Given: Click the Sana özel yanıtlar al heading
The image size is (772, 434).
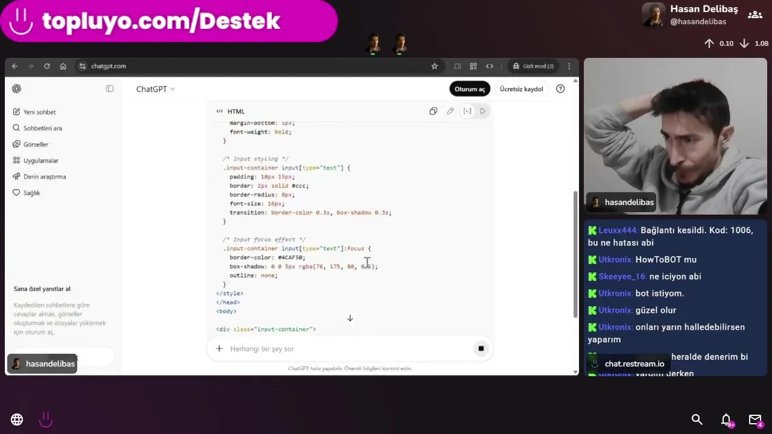Looking at the screenshot, I should point(42,289).
